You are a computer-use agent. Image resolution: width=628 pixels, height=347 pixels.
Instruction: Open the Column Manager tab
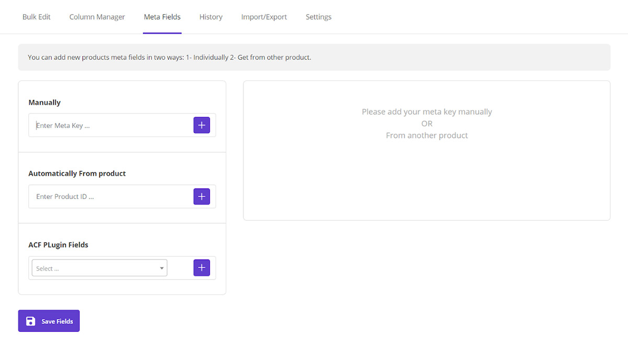97,17
